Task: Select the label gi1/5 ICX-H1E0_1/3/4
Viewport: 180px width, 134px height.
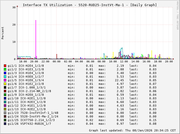Action: (x=26, y=80)
